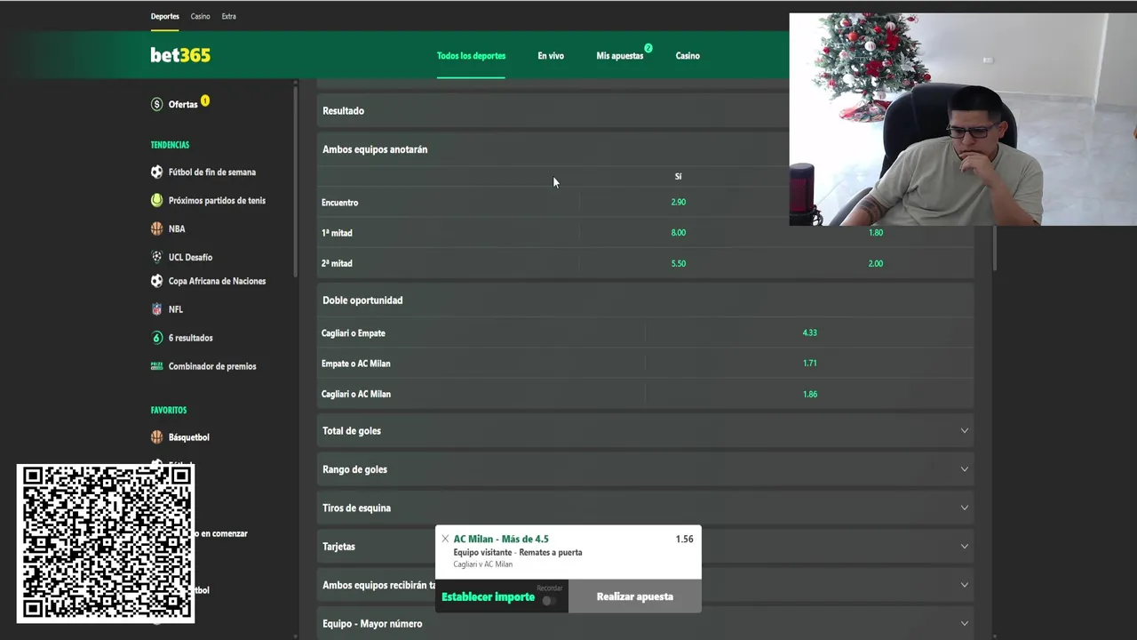Image resolution: width=1137 pixels, height=640 pixels.
Task: Open Próximos partidos de tenis link
Action: pos(217,201)
